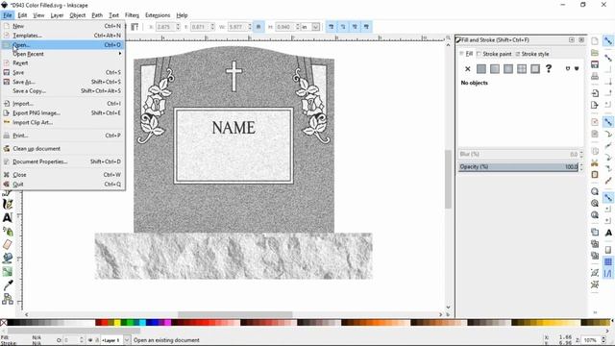This screenshot has height=346, width=615.
Task: Toggle the width and height lock ratio button
Action: pyautogui.click(x=258, y=27)
